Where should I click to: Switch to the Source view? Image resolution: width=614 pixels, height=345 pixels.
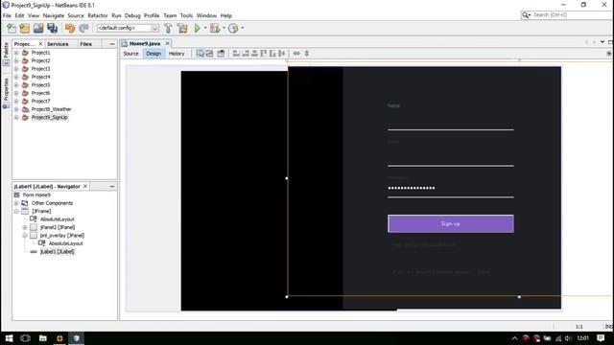pyautogui.click(x=130, y=54)
